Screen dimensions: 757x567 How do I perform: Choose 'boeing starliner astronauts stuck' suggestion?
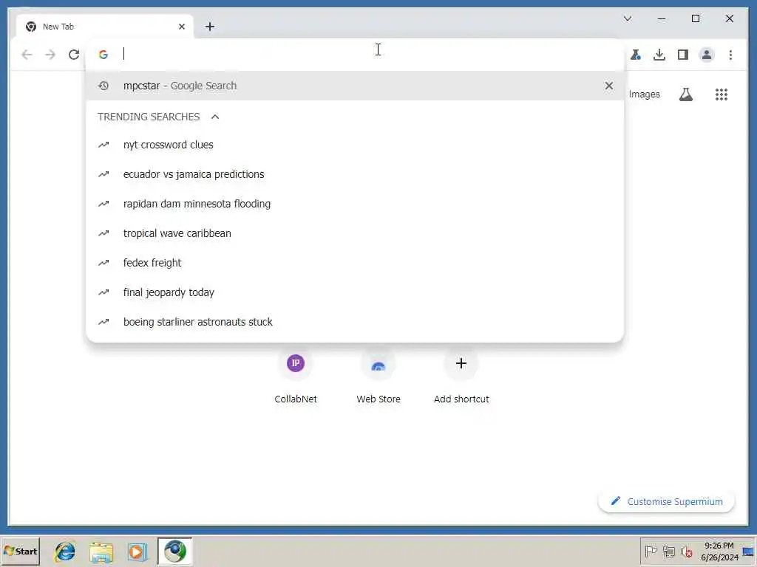coord(355,322)
